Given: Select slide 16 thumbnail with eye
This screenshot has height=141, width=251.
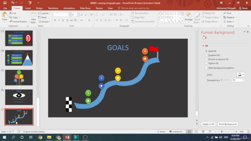Looking at the screenshot, I should pos(19,97).
